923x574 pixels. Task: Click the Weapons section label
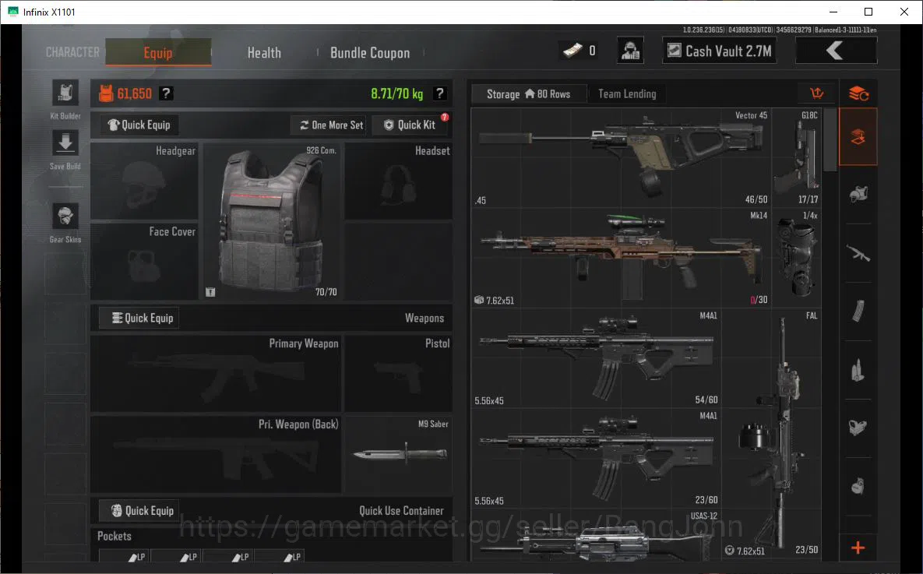pyautogui.click(x=425, y=318)
